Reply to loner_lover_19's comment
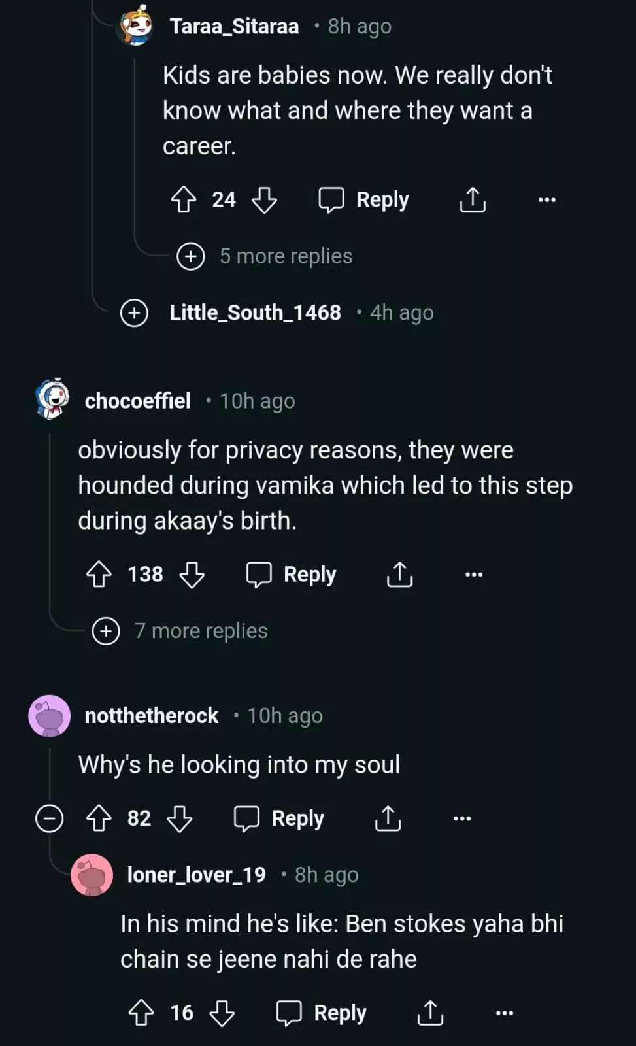 point(322,1013)
